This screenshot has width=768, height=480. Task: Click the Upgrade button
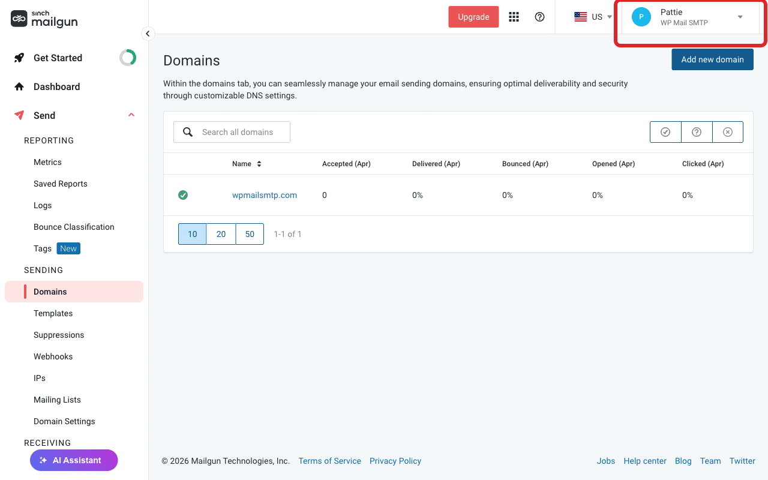click(x=473, y=17)
